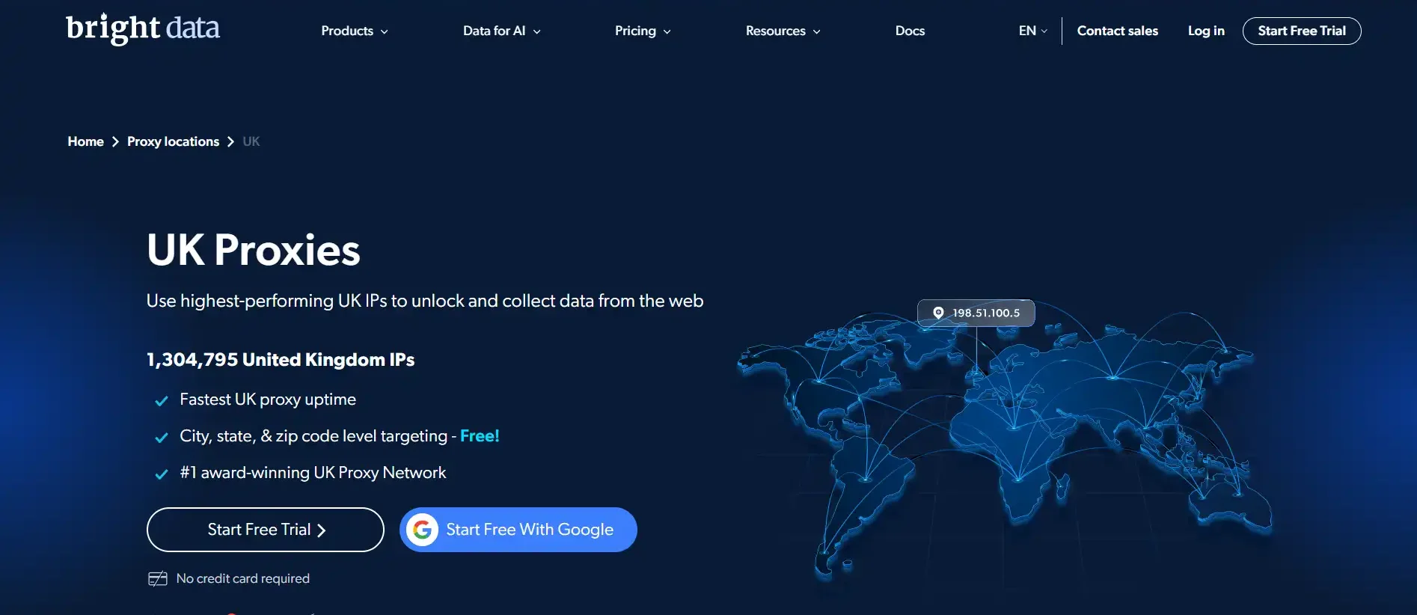Click the arrow after Proxy locations in the breadcrumb
Image resolution: width=1417 pixels, height=615 pixels.
(x=230, y=141)
